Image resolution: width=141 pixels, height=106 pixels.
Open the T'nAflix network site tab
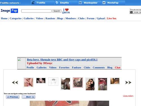tap(42, 3)
